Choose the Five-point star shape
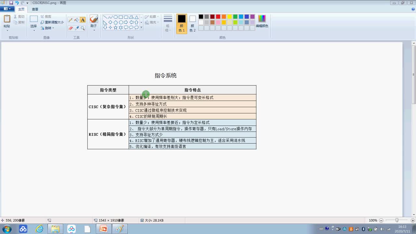Screen dimensions: 416x234 (x=116, y=28)
